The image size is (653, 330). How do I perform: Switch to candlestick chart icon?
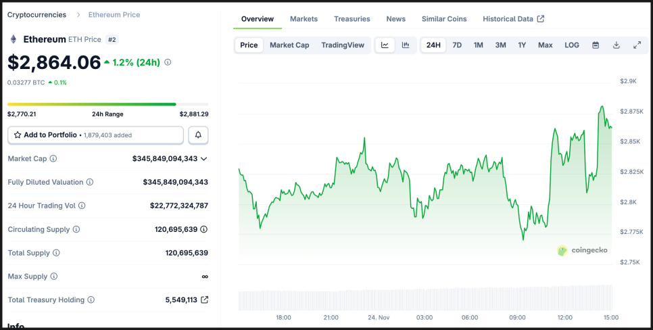tap(406, 45)
